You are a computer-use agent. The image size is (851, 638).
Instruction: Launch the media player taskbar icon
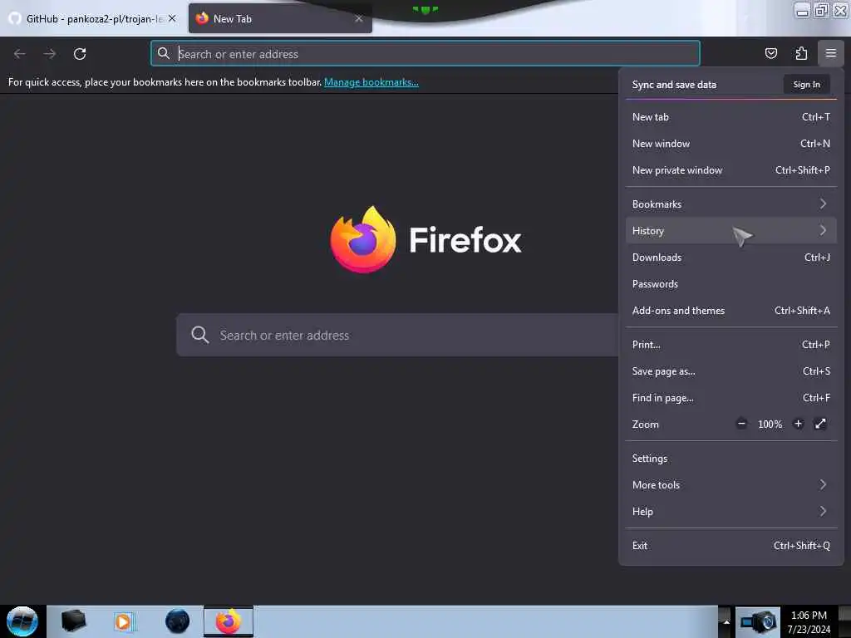tap(123, 621)
